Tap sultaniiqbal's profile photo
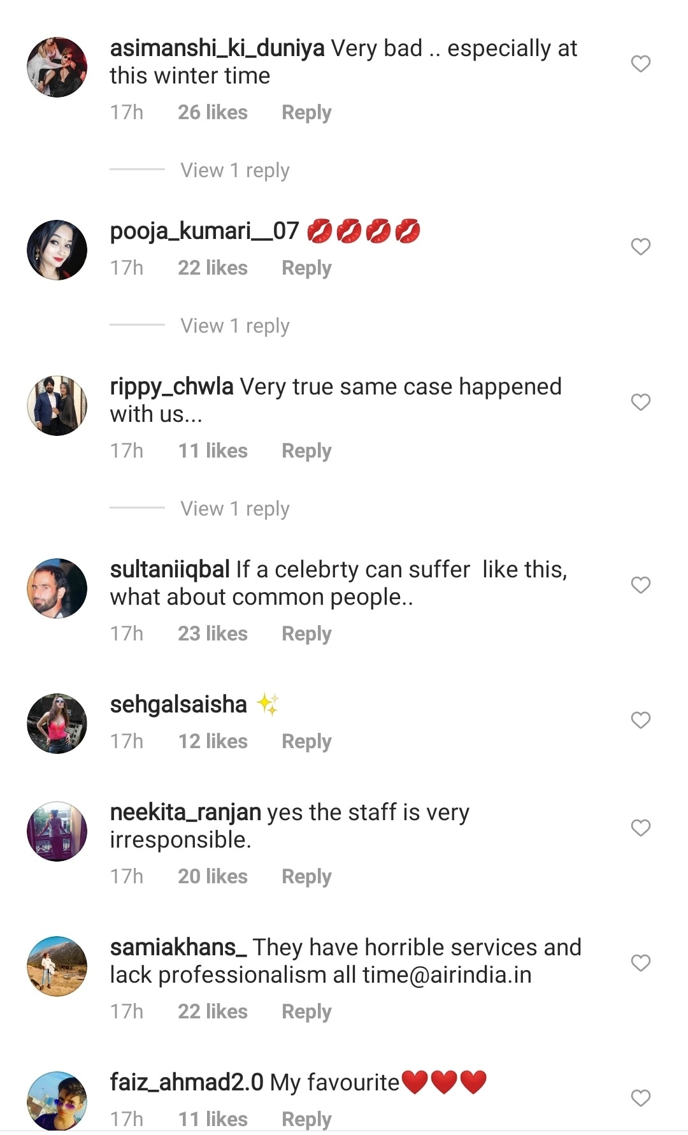Image resolution: width=688 pixels, height=1135 pixels. pyautogui.click(x=57, y=588)
